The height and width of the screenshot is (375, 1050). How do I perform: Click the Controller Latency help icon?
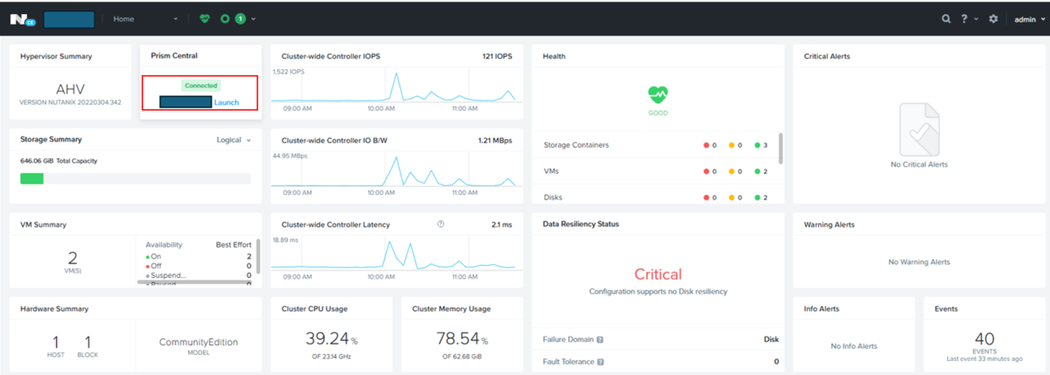[440, 224]
